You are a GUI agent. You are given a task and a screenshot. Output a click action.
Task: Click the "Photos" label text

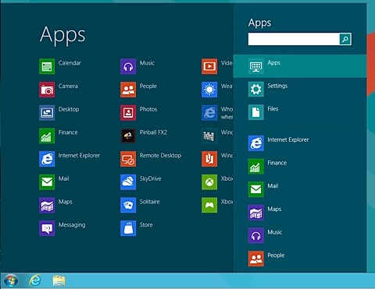[148, 109]
